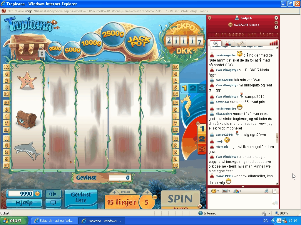Click the padlock icon on the treasure chest

click(x=42, y=54)
